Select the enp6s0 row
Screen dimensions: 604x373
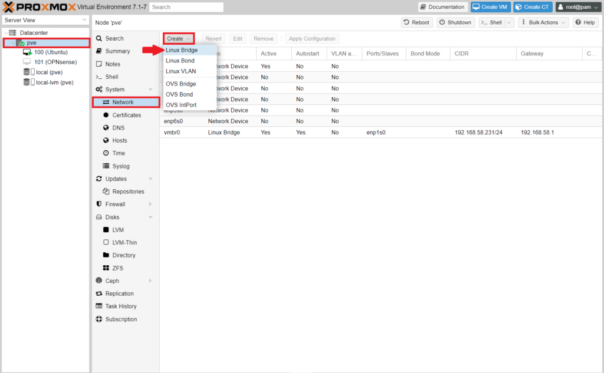pyautogui.click(x=382, y=121)
